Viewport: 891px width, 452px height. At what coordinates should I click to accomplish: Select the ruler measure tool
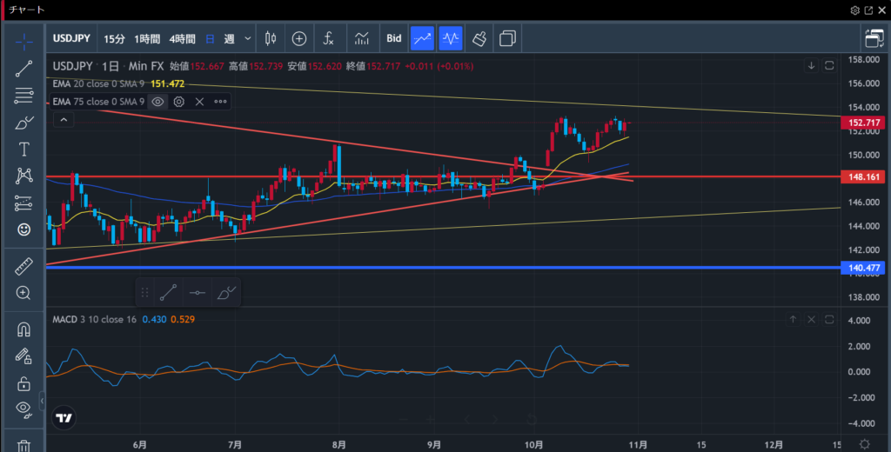tap(23, 267)
